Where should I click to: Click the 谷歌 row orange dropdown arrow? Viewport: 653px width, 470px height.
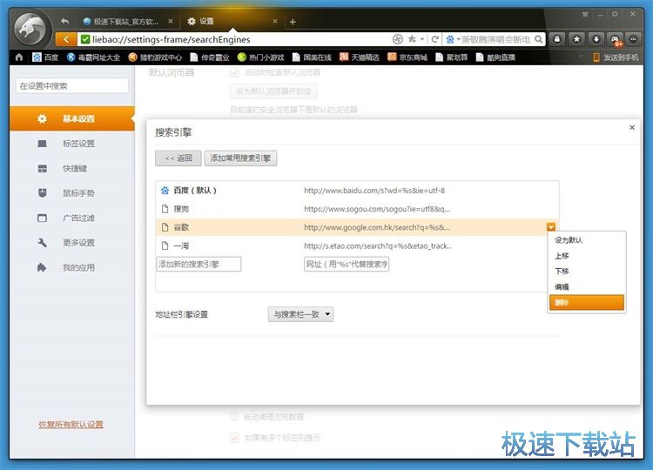551,227
